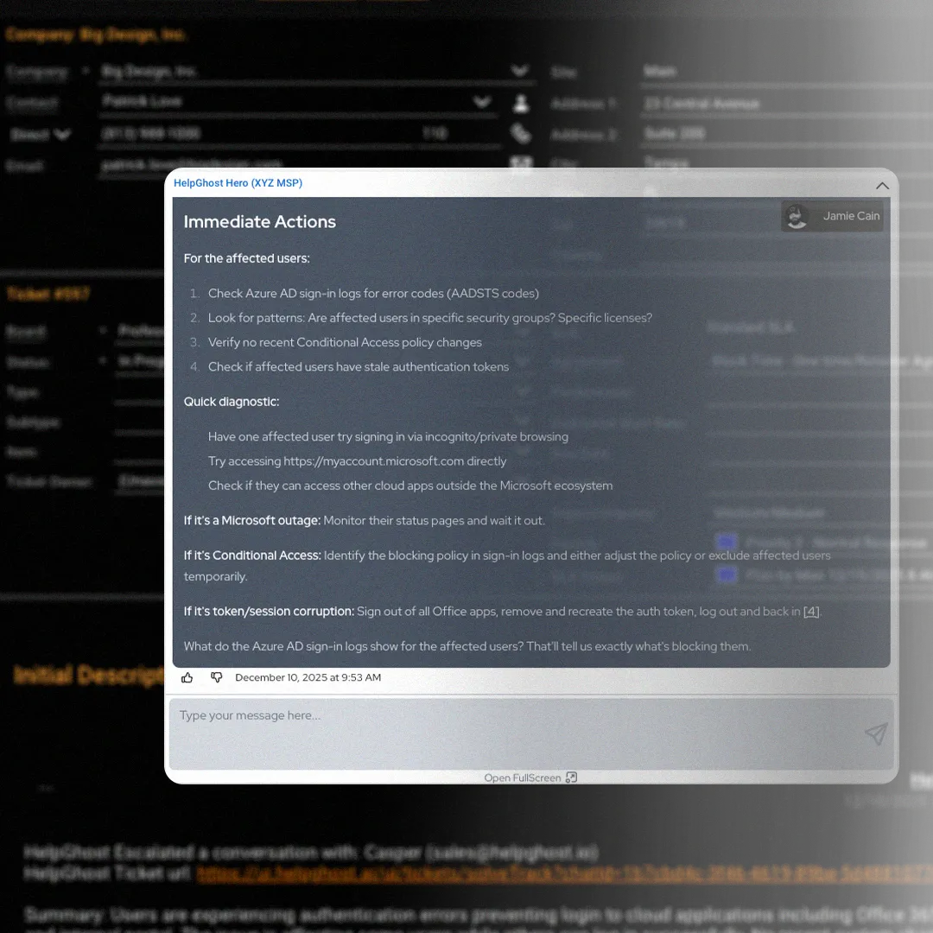Open the citation [4] reference link
Image resolution: width=933 pixels, height=933 pixels.
[x=811, y=612]
